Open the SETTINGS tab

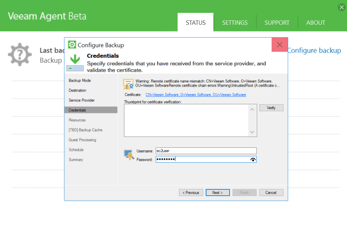[x=235, y=23]
